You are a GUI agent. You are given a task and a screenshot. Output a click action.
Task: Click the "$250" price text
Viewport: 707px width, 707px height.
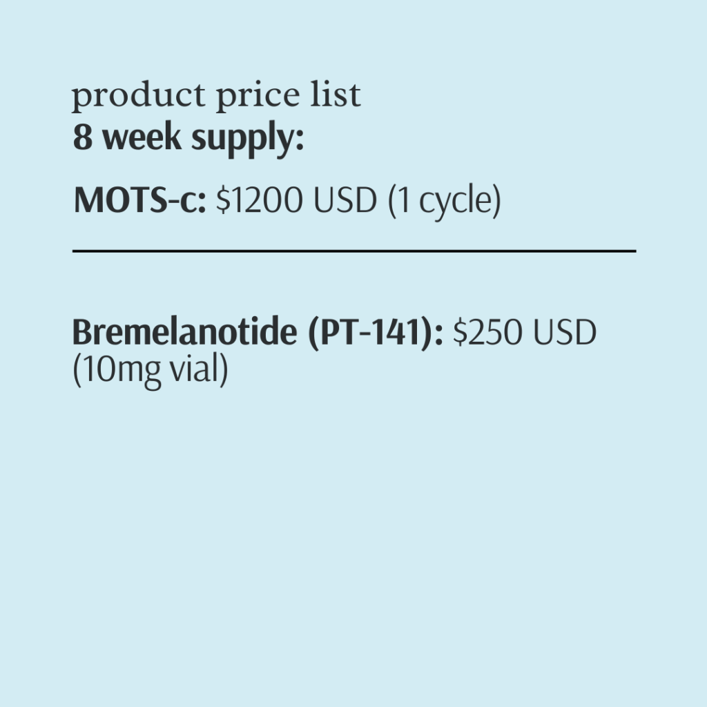click(488, 332)
